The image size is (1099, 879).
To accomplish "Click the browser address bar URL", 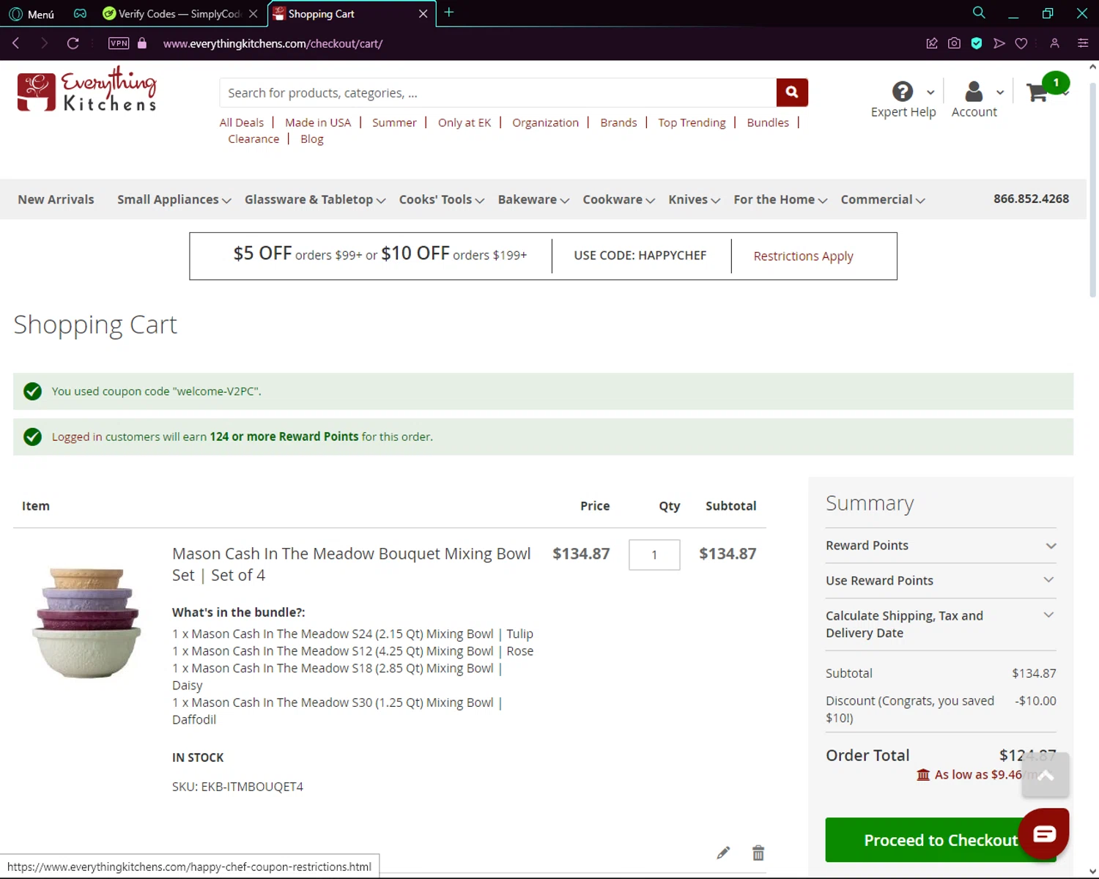I will pos(273,43).
